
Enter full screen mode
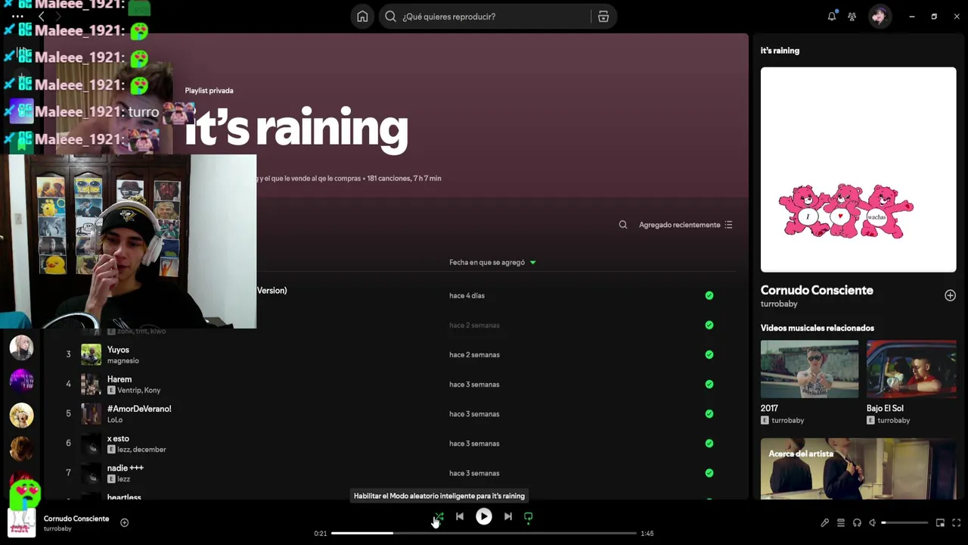click(956, 523)
